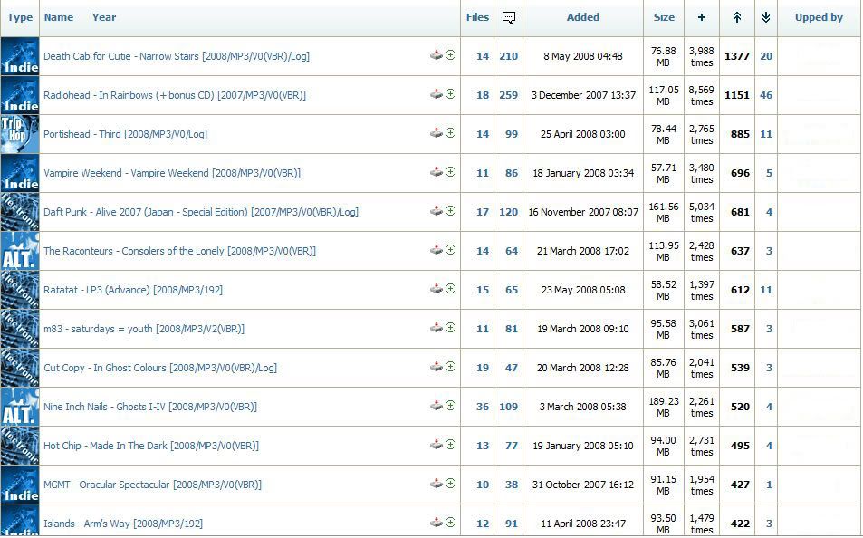The width and height of the screenshot is (863, 538).
Task: Sort by seeders using the up-arrow header
Action: click(737, 17)
